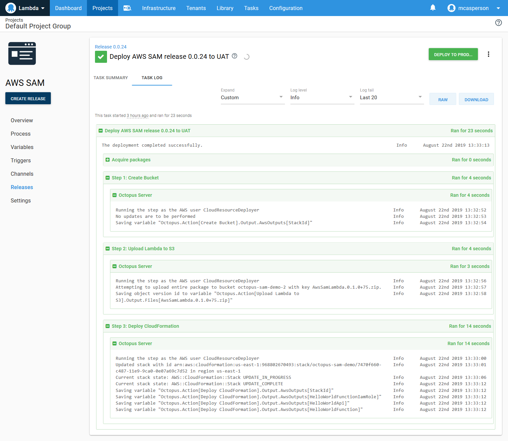Screen dimensions: 508x441
Task: Open the Log tail dropdown
Action: click(x=392, y=98)
